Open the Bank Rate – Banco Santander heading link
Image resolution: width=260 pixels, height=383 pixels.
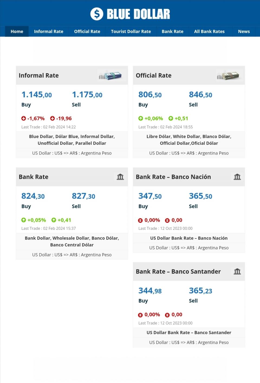[178, 272]
